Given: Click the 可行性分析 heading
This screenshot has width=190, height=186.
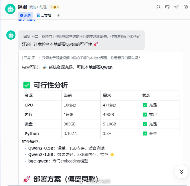Looking at the screenshot, I should (x=51, y=85).
